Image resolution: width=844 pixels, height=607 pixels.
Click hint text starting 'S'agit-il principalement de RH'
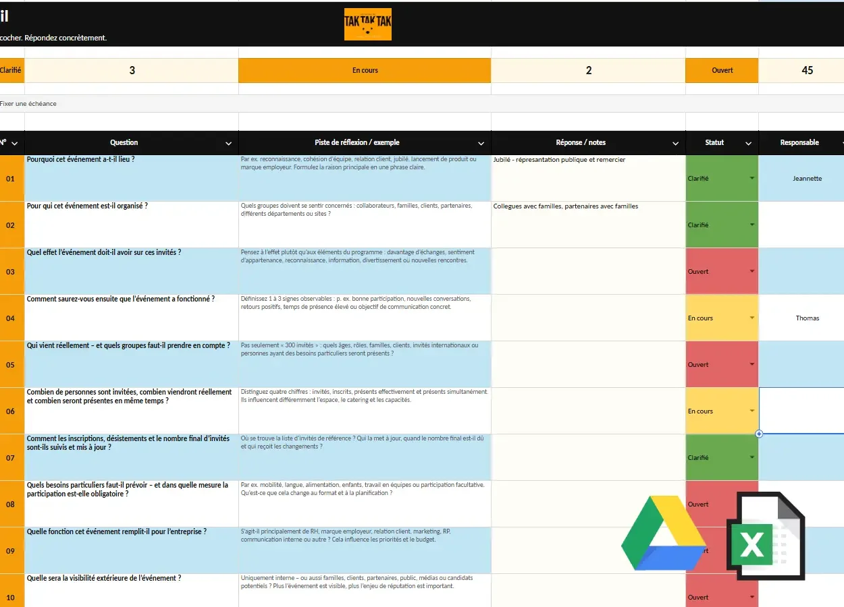click(x=345, y=535)
